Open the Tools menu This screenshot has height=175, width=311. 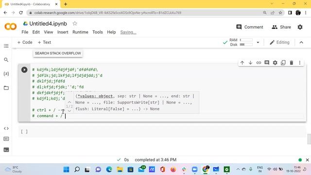point(98,32)
